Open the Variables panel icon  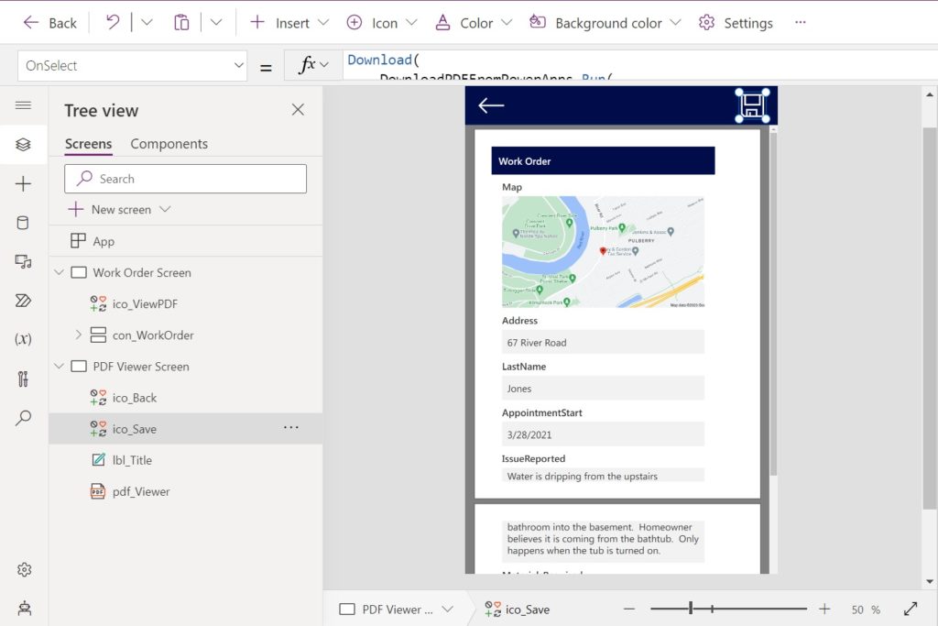point(25,338)
